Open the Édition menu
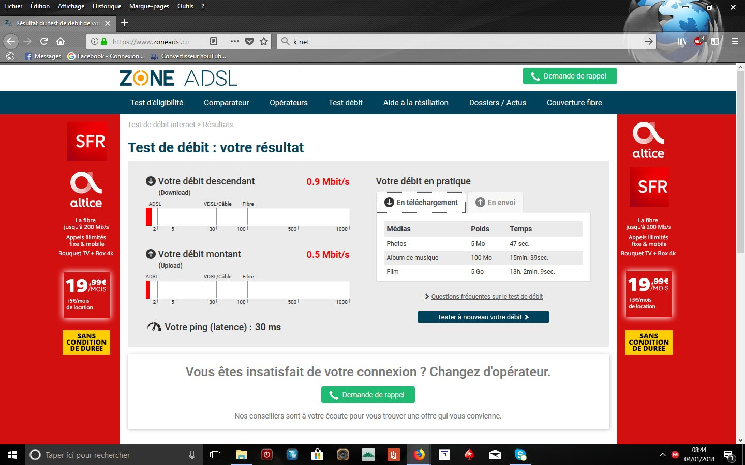The width and height of the screenshot is (745, 465). [40, 6]
